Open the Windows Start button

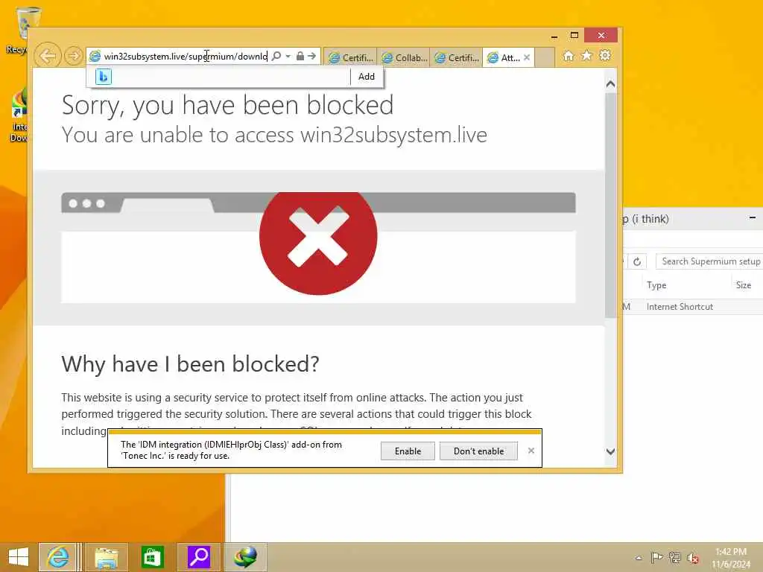19,557
